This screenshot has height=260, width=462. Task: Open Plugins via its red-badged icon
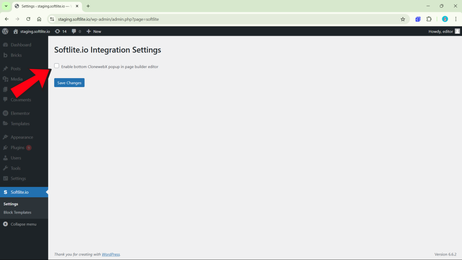pyautogui.click(x=5, y=147)
